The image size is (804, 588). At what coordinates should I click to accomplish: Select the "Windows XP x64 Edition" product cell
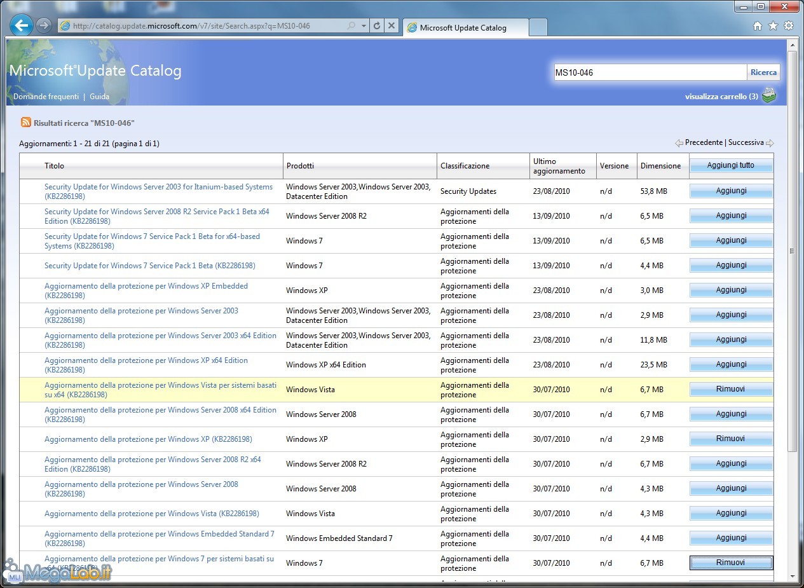[326, 365]
